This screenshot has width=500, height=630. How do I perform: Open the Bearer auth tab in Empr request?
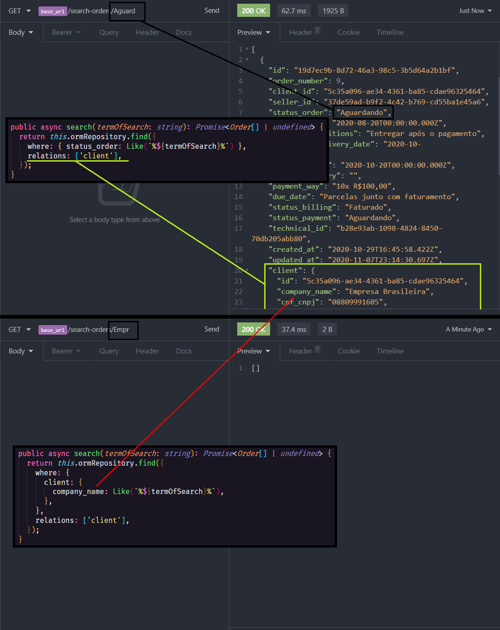coord(66,351)
